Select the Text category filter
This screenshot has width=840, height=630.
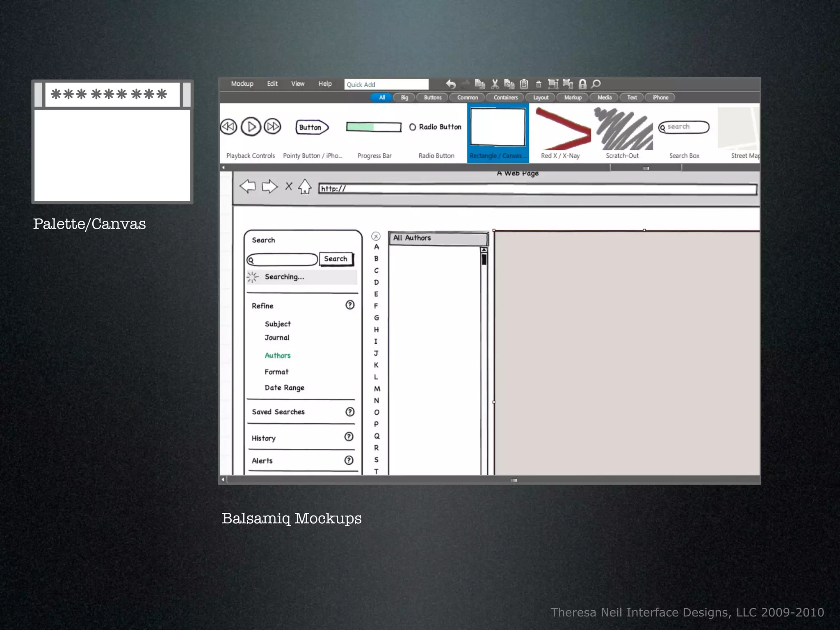[632, 98]
